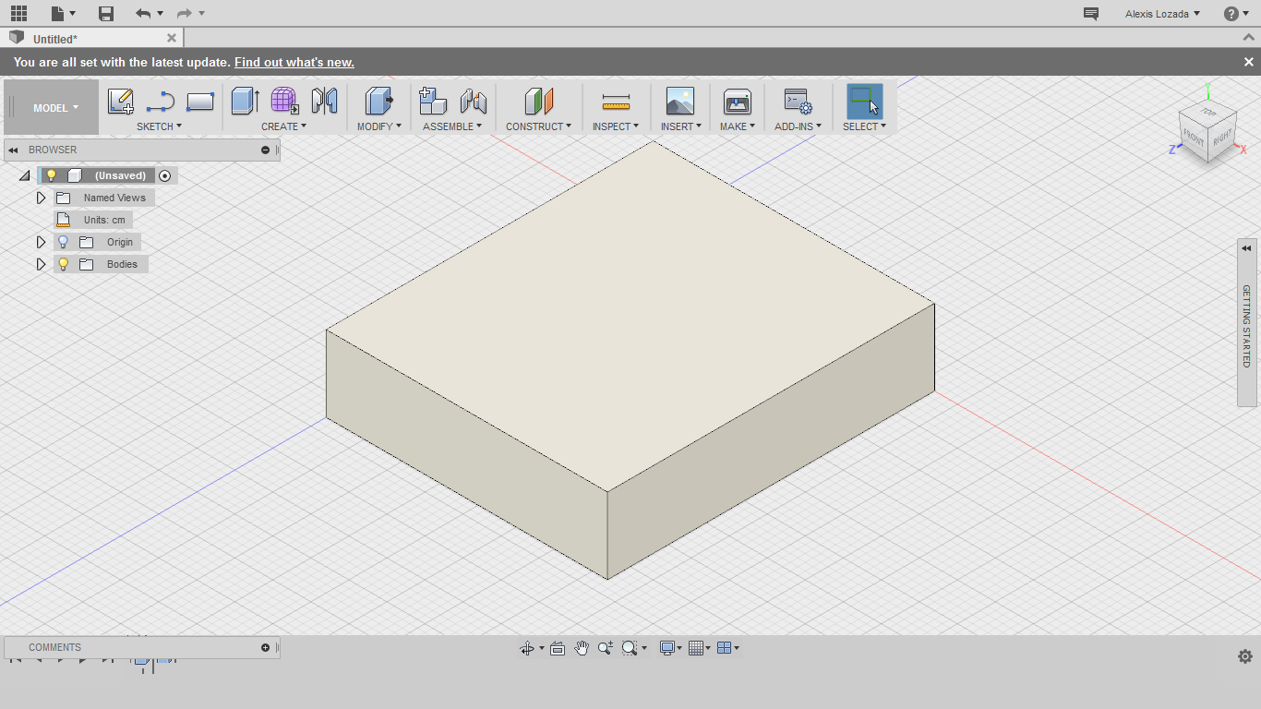Click the Insert image icon
This screenshot has width=1261, height=709.
pos(680,101)
